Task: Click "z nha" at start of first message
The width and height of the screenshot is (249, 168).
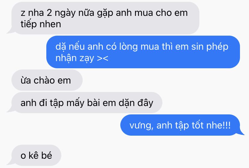Action: (32, 13)
